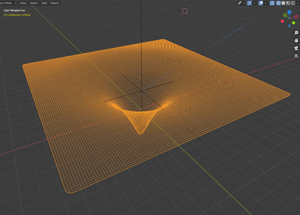
Task: Click the 3D cursor in the viewport
Action: point(185,11)
